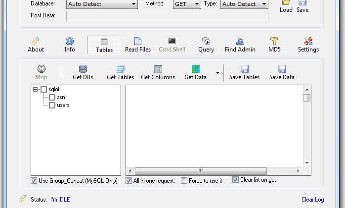Click Get Tables icon
345x208 pixels.
120,69
